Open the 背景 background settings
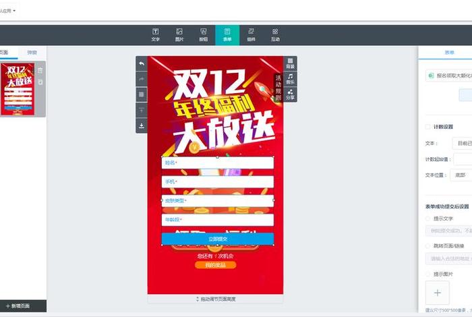Image resolution: width=472 pixels, height=317 pixels. [290, 63]
